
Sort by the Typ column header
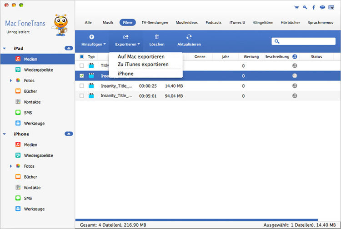tap(91, 57)
